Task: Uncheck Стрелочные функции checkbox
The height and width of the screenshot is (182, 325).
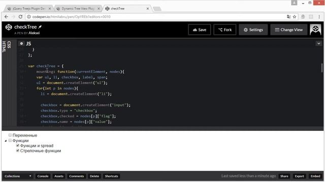Action: (18, 151)
